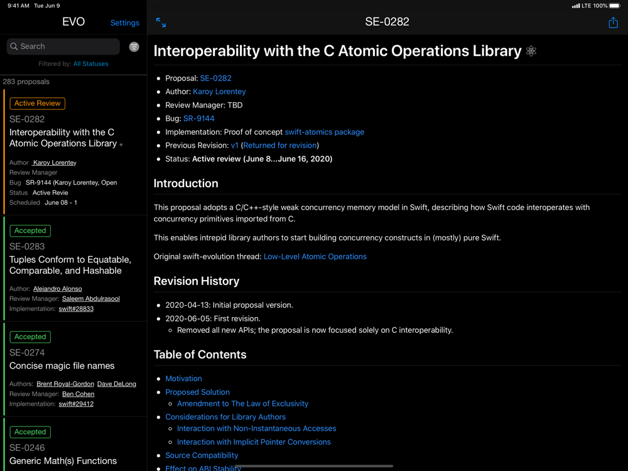Open the SE-0282 proposal link
This screenshot has height=471, width=628.
pos(215,78)
